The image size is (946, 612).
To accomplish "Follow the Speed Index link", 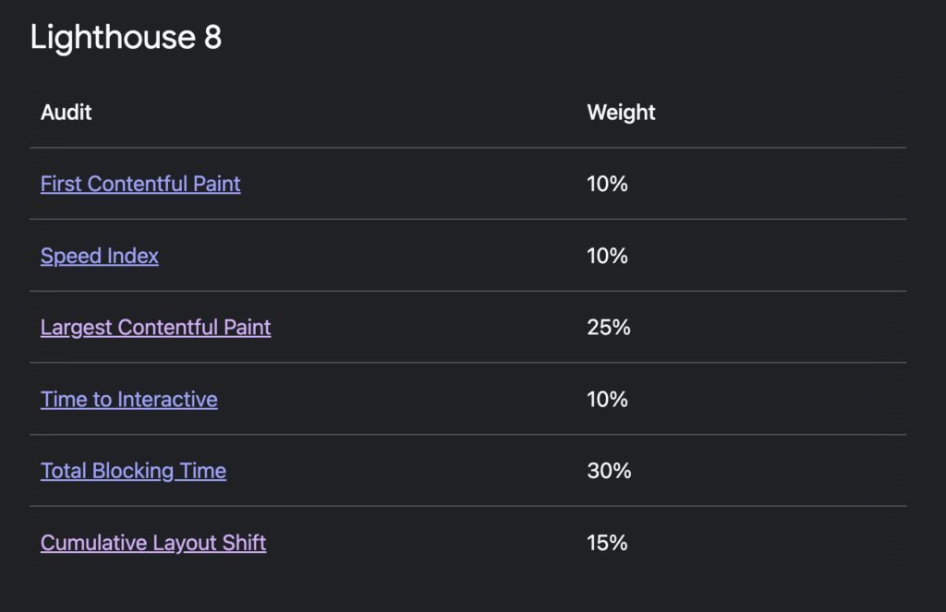I will 100,257.
